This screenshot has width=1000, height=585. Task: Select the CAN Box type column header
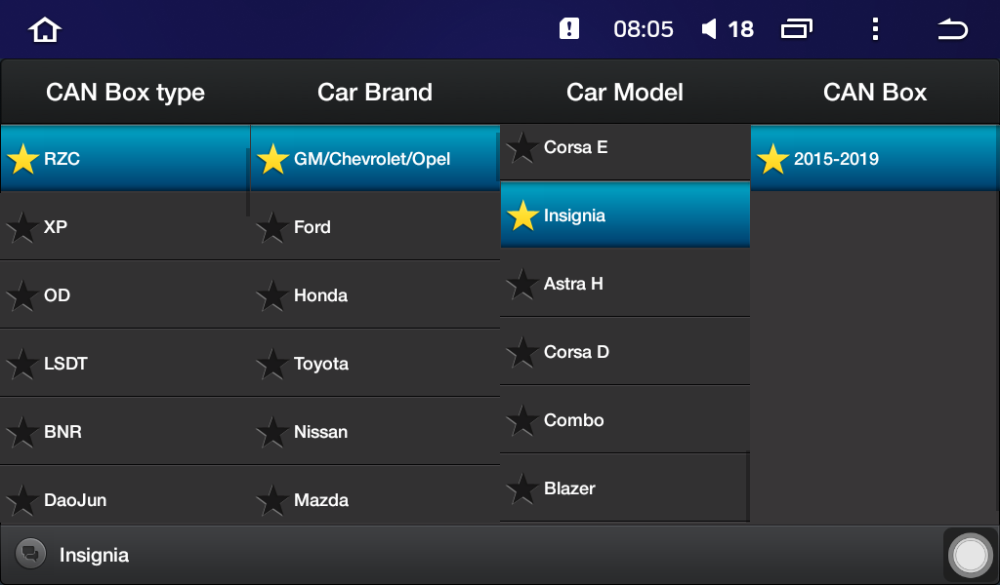(x=125, y=93)
